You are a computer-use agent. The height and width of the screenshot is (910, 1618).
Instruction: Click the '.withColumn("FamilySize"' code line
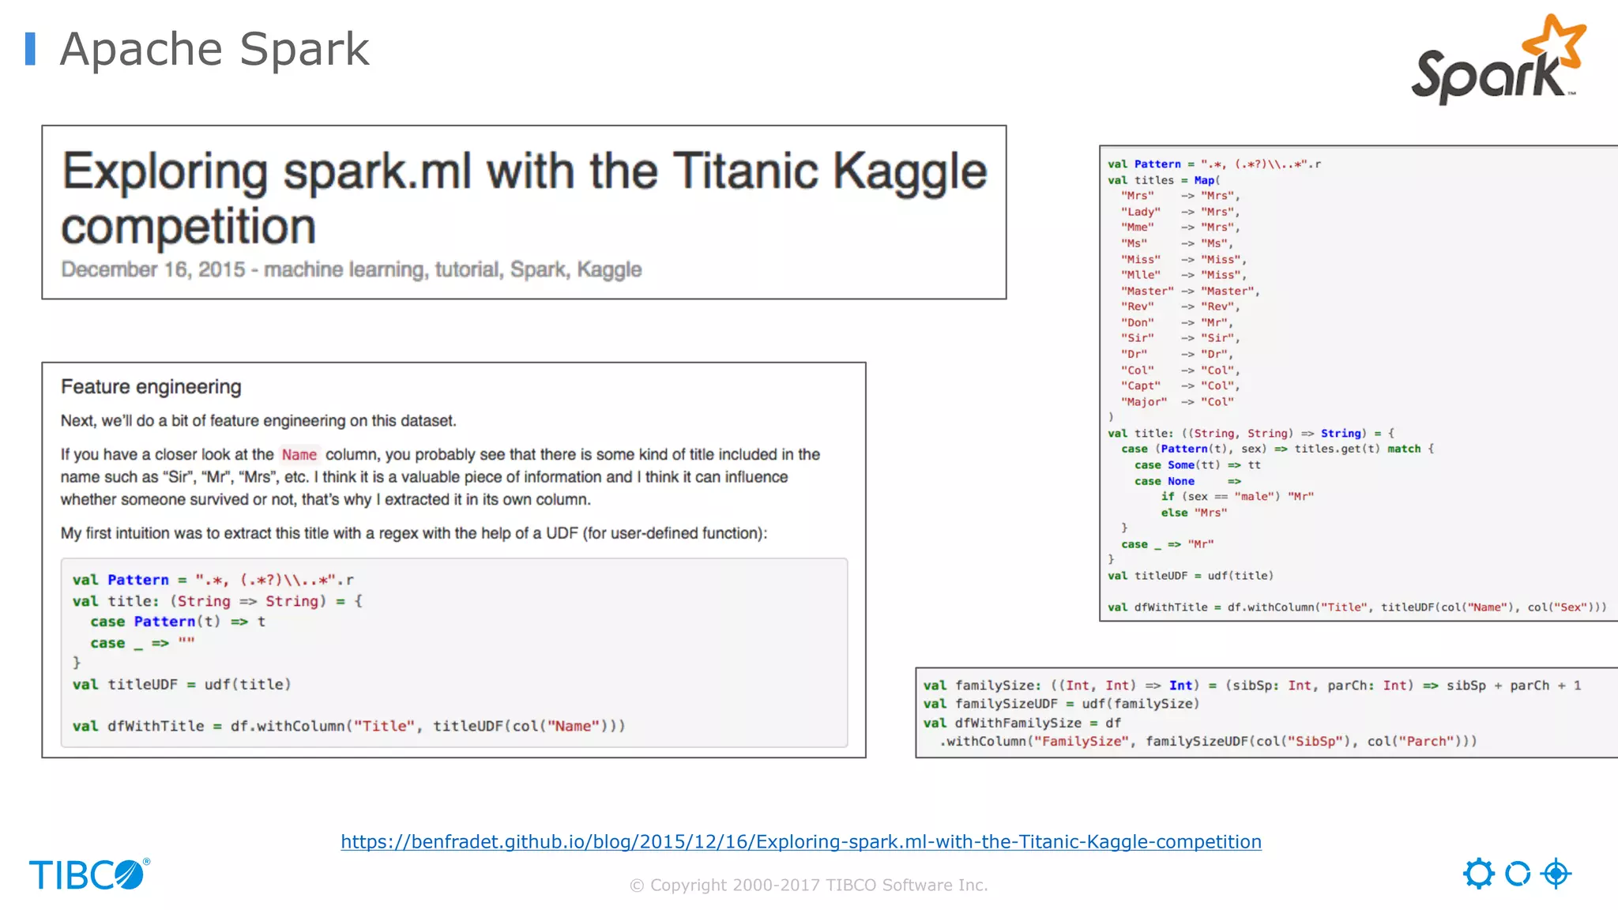[x=1208, y=742]
